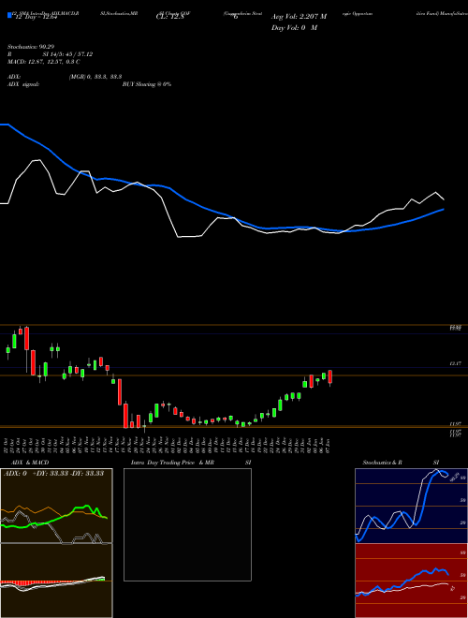Viewport: 468px width, 618px height.
Task: Click the blue Stochastics line in navy panel
Action: pos(422,504)
